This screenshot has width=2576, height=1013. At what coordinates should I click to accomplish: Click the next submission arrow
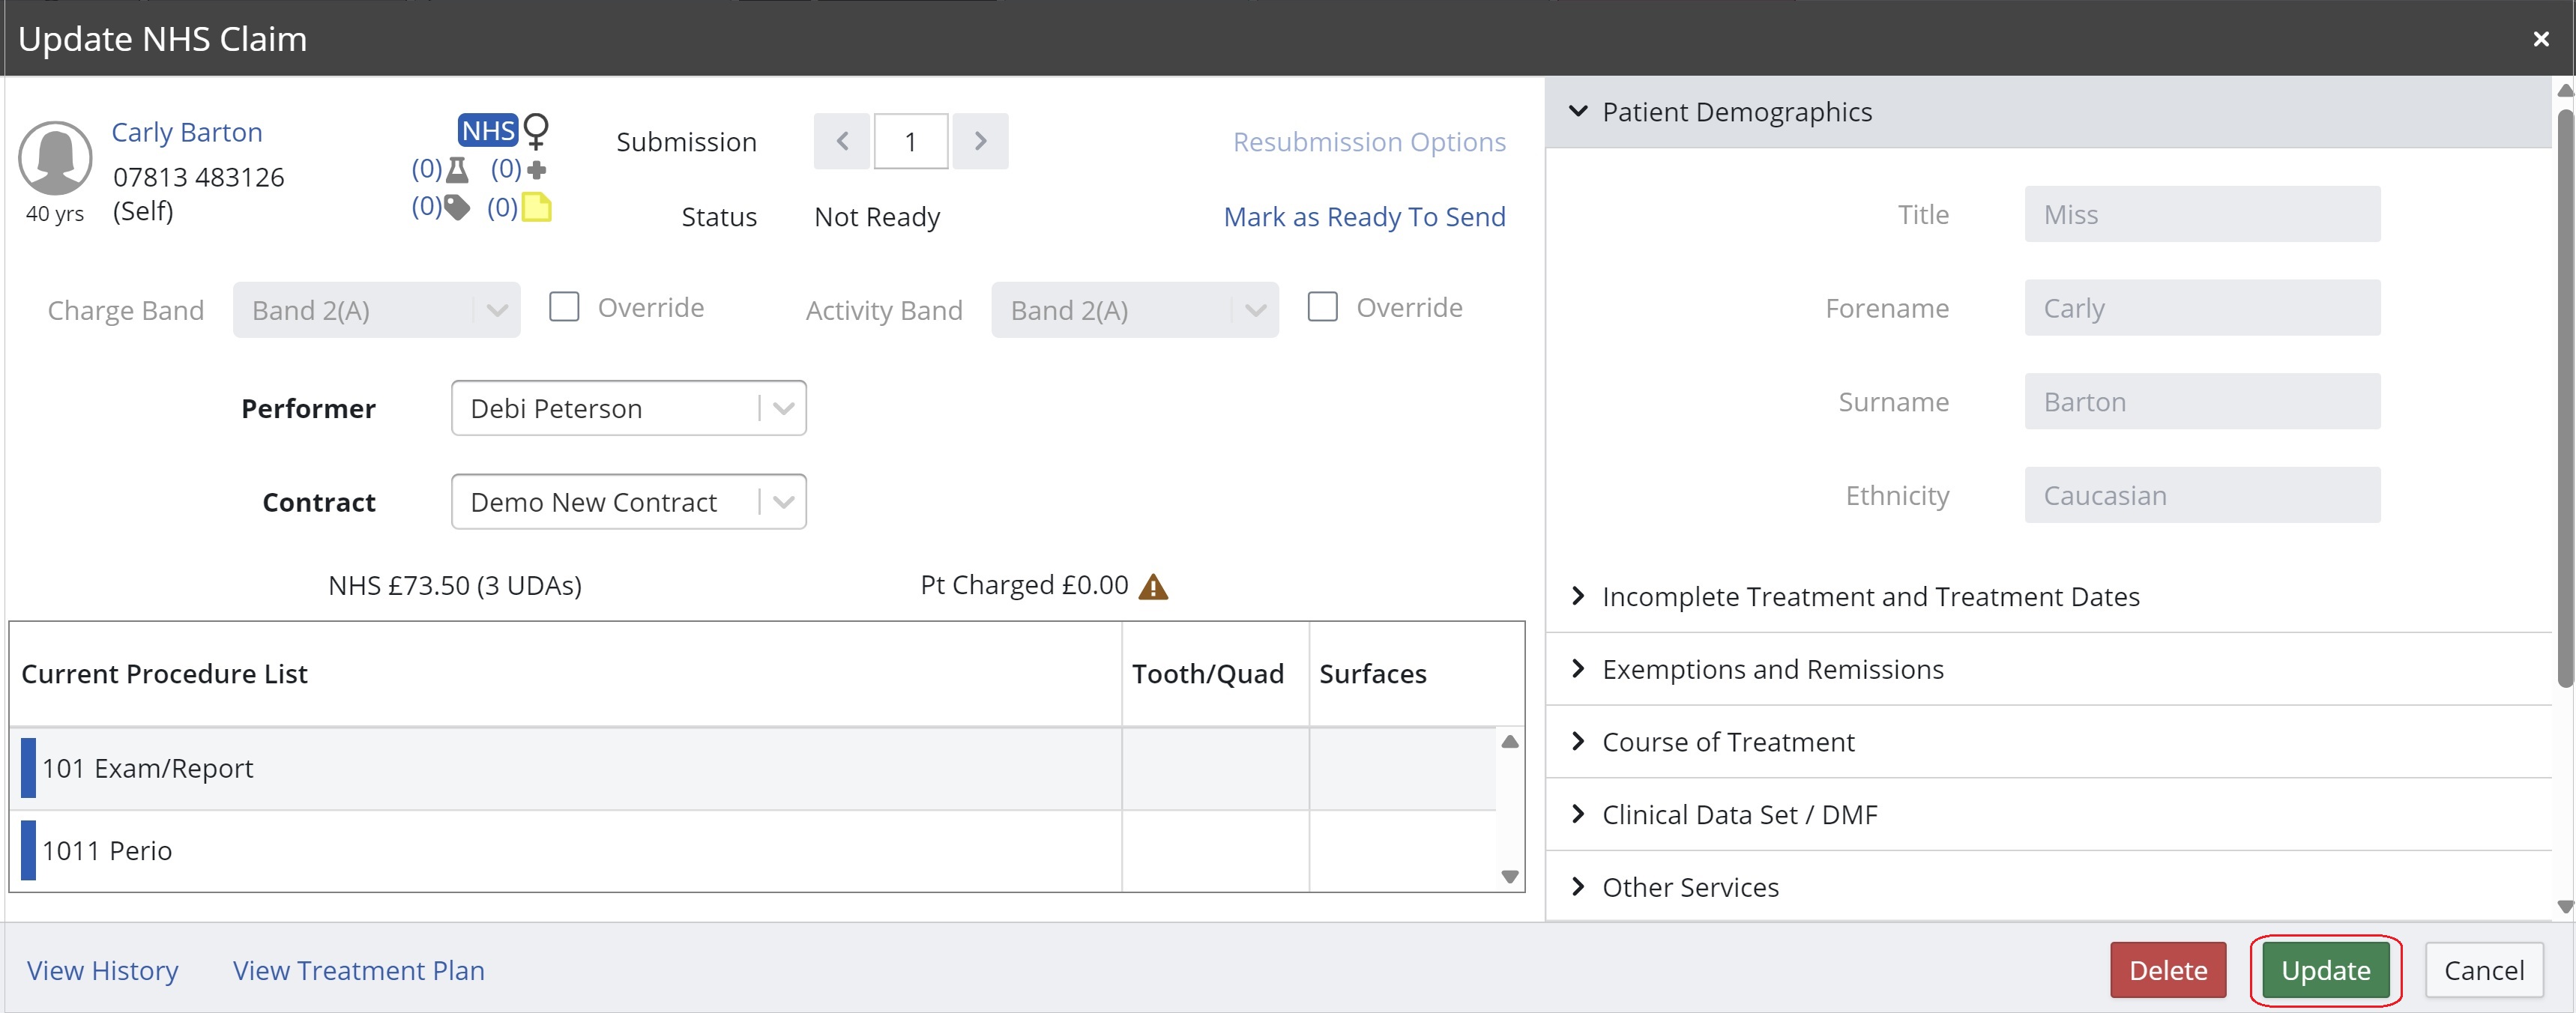tap(980, 141)
